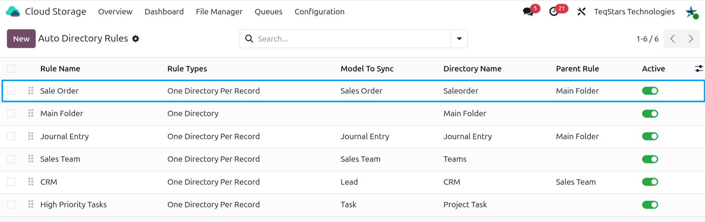This screenshot has width=705, height=222.
Task: Click the drag handle for Sale Order
Action: 31,91
